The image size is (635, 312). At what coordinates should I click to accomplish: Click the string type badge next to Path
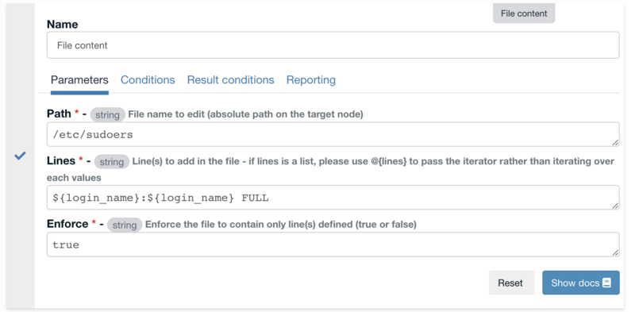point(108,114)
